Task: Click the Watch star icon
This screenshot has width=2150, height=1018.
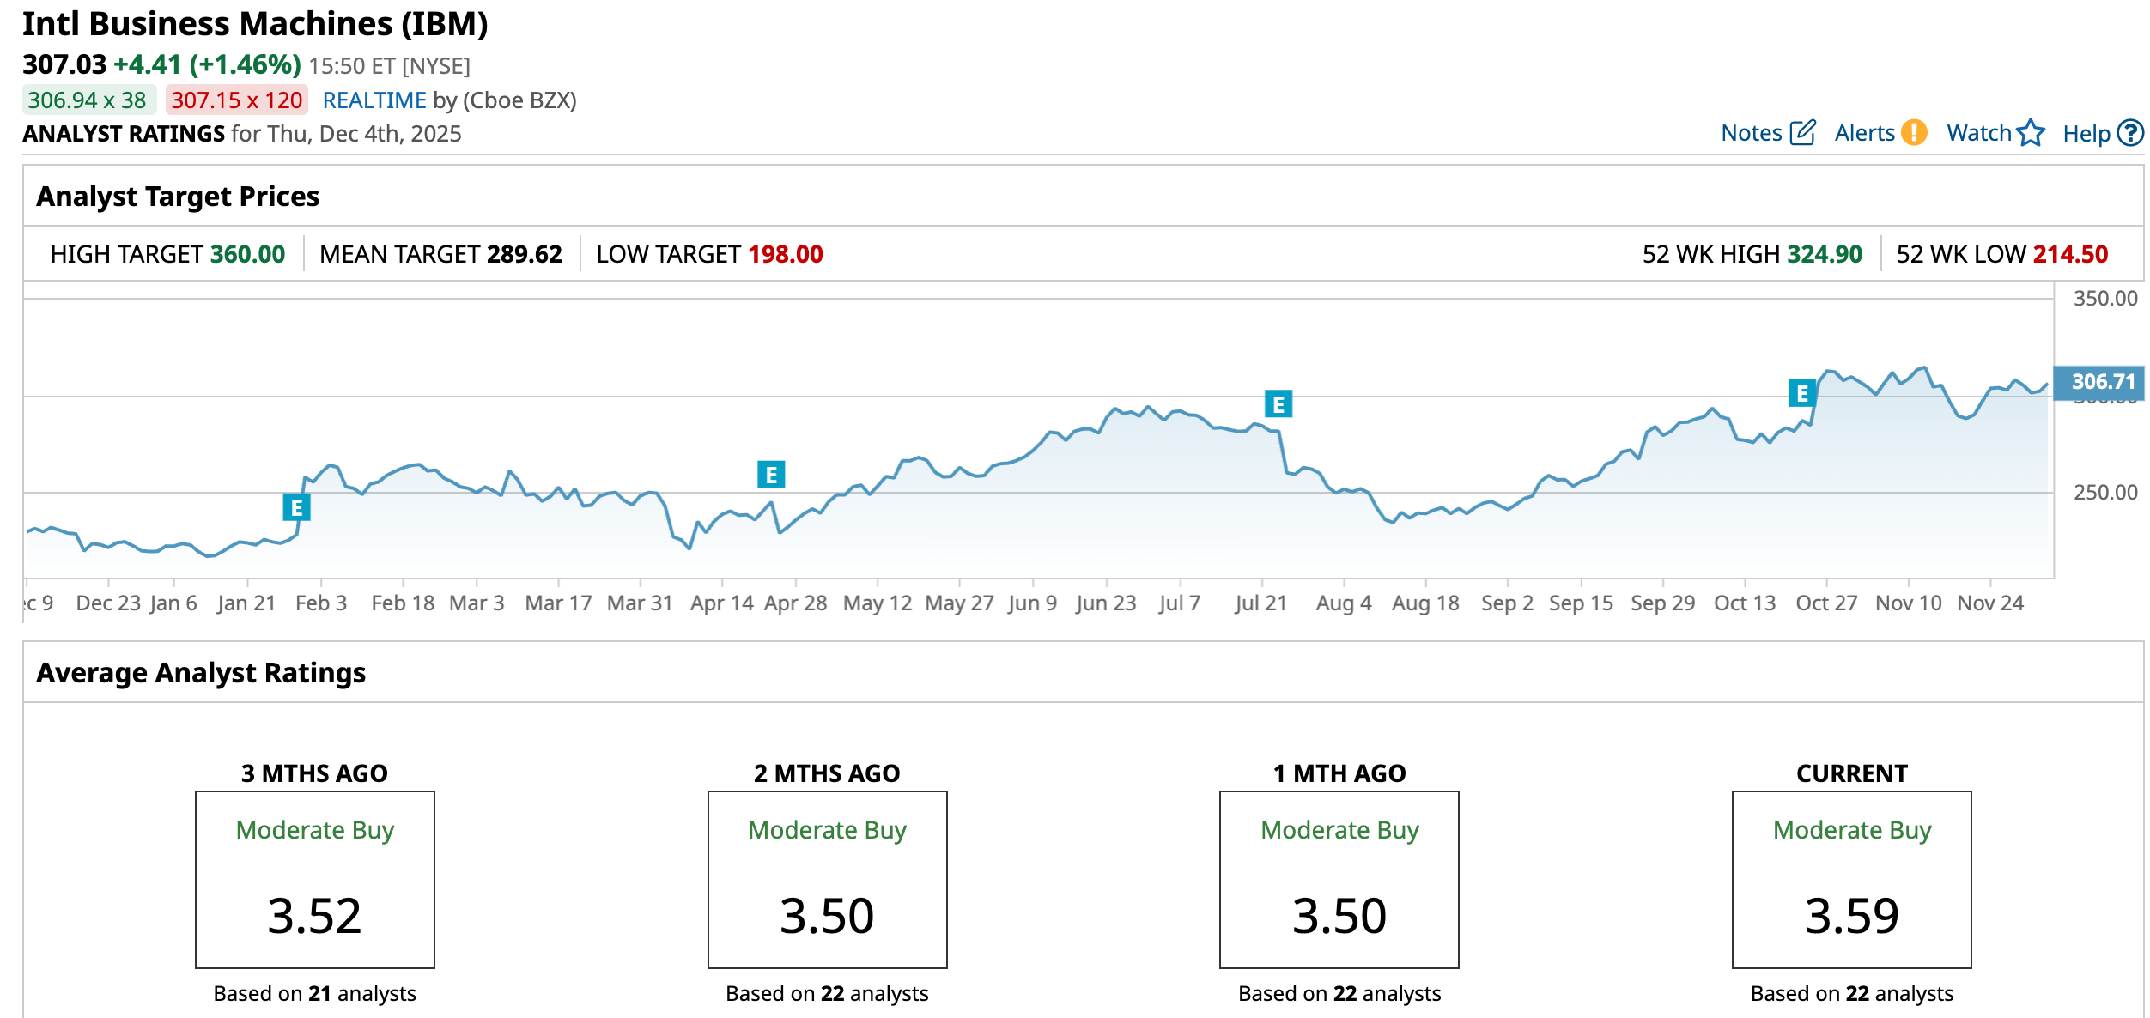Action: [x=2031, y=133]
